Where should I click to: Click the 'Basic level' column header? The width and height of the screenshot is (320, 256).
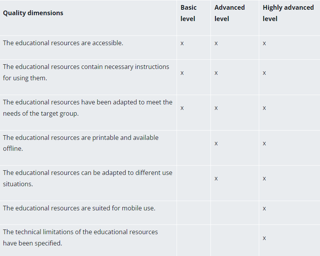(x=188, y=13)
